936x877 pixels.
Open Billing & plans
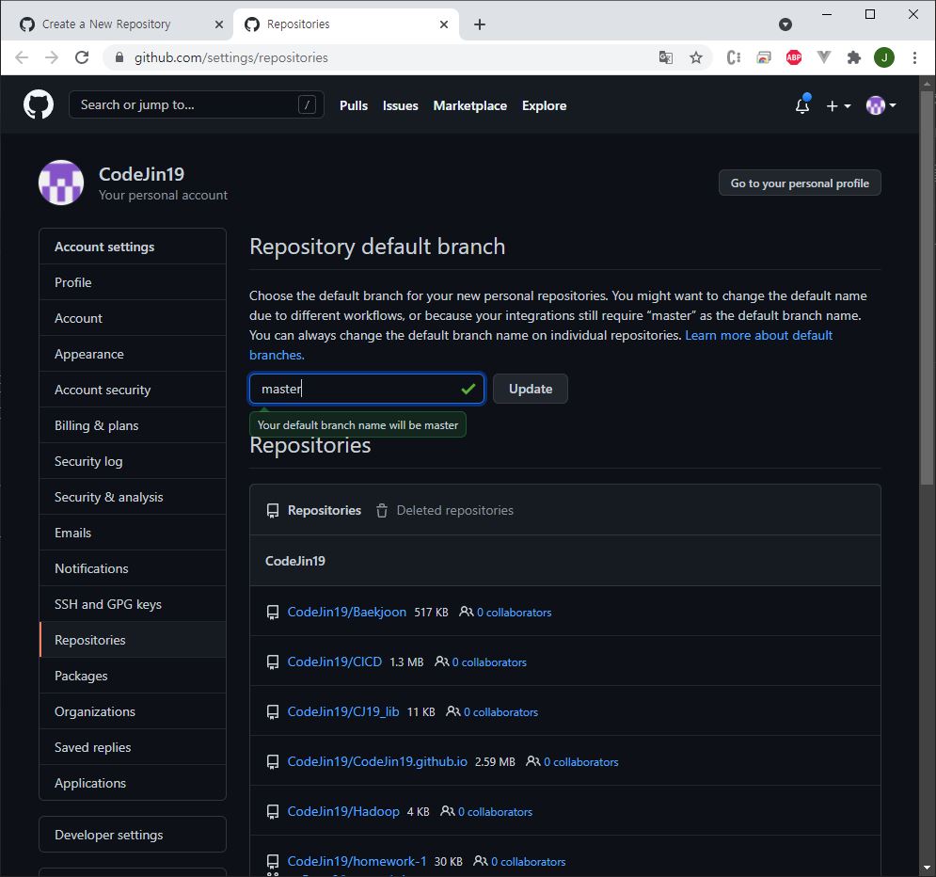click(133, 425)
